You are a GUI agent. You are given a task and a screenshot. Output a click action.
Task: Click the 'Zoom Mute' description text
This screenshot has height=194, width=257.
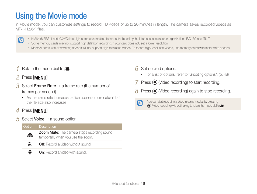tap(76, 135)
